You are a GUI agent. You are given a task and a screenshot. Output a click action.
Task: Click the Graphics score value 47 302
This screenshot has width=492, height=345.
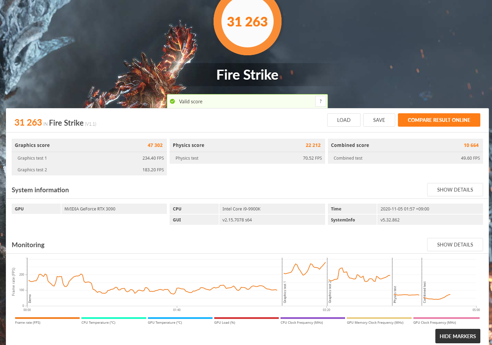coord(155,145)
